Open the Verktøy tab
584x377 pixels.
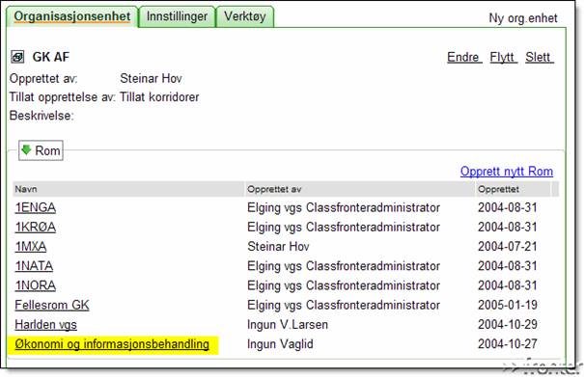[245, 16]
